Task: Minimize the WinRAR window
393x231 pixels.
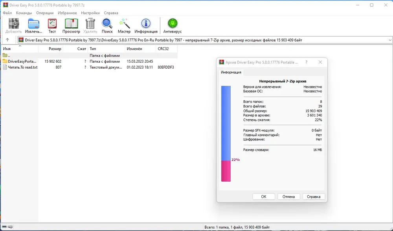Action: point(358,5)
